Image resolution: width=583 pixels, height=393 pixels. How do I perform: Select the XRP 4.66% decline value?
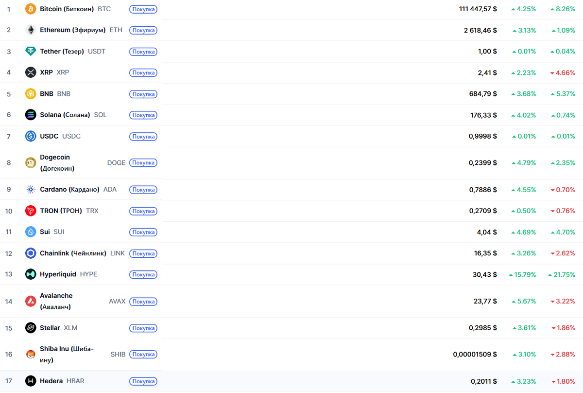click(x=563, y=72)
